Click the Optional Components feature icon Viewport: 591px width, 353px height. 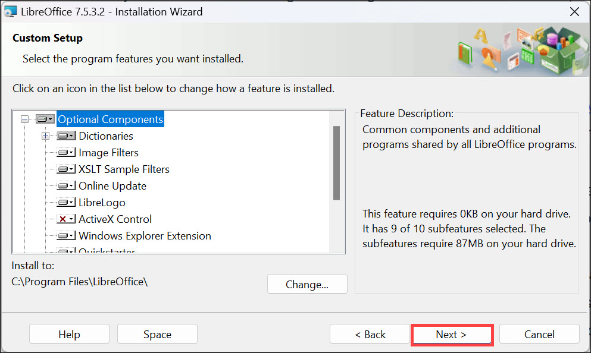pyautogui.click(x=44, y=118)
